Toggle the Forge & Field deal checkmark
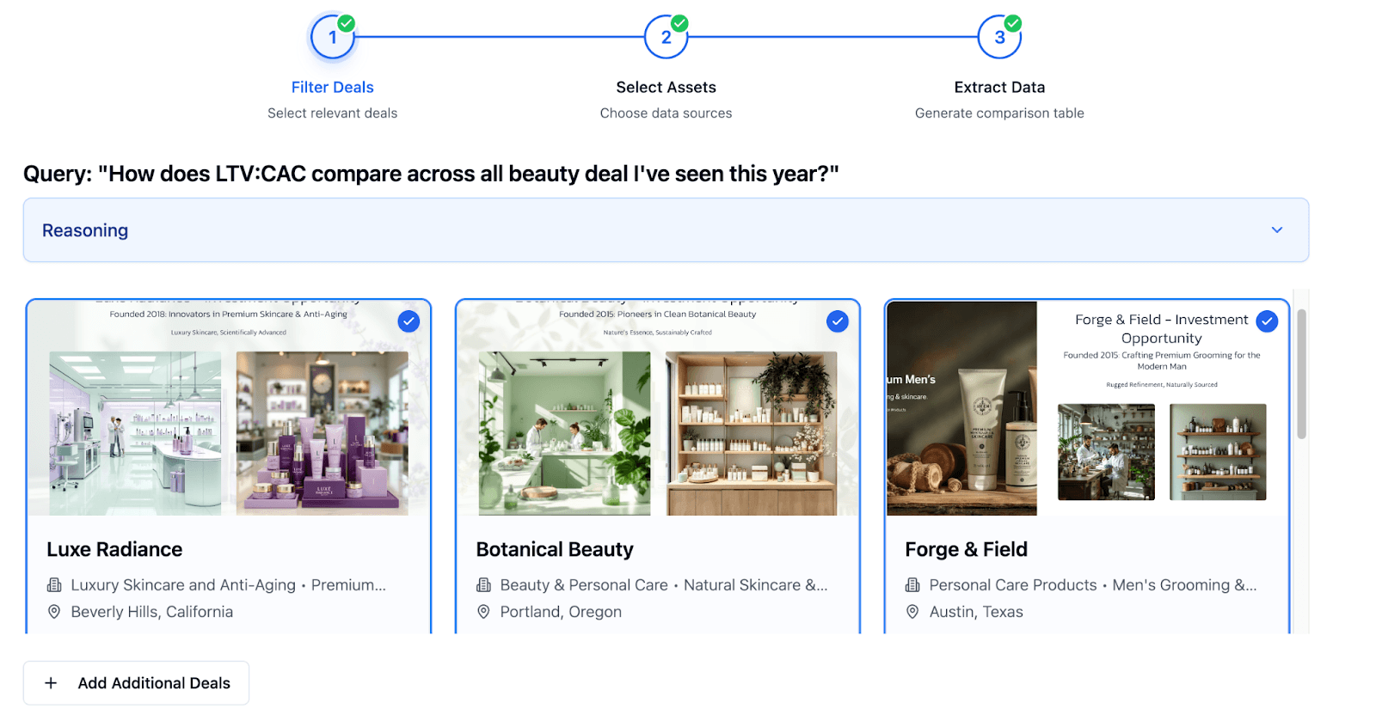The width and height of the screenshot is (1376, 721). [x=1267, y=321]
